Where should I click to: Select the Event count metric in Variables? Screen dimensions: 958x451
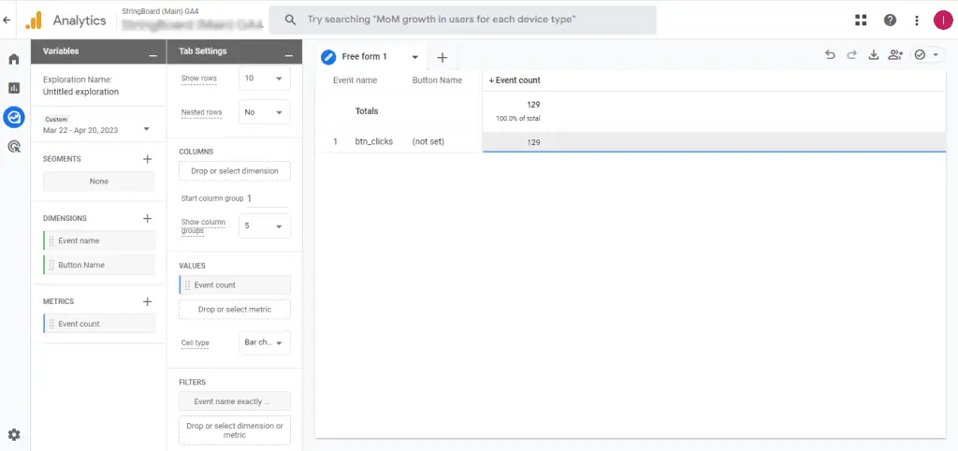(x=99, y=324)
